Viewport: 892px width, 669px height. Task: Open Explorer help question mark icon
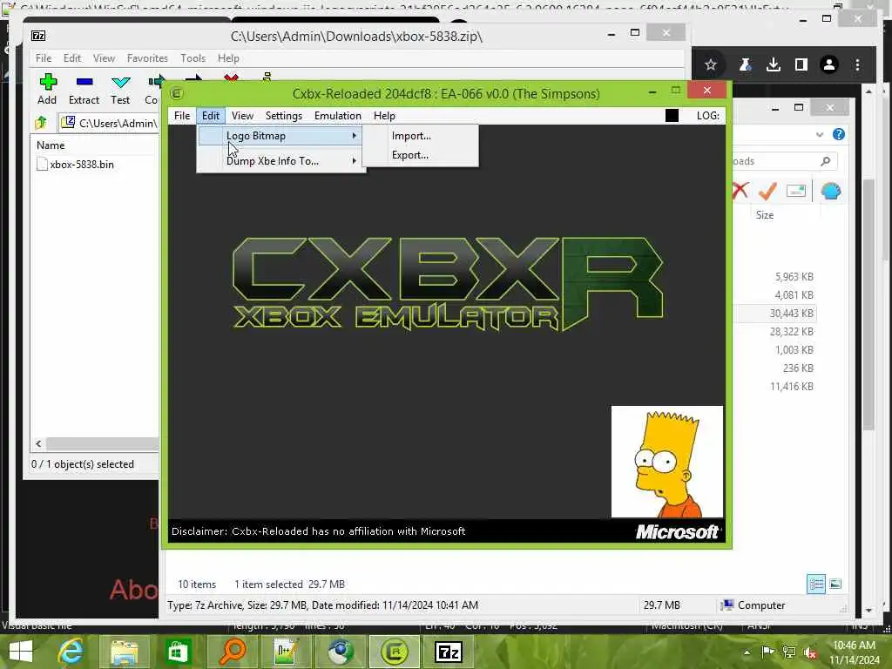click(839, 134)
